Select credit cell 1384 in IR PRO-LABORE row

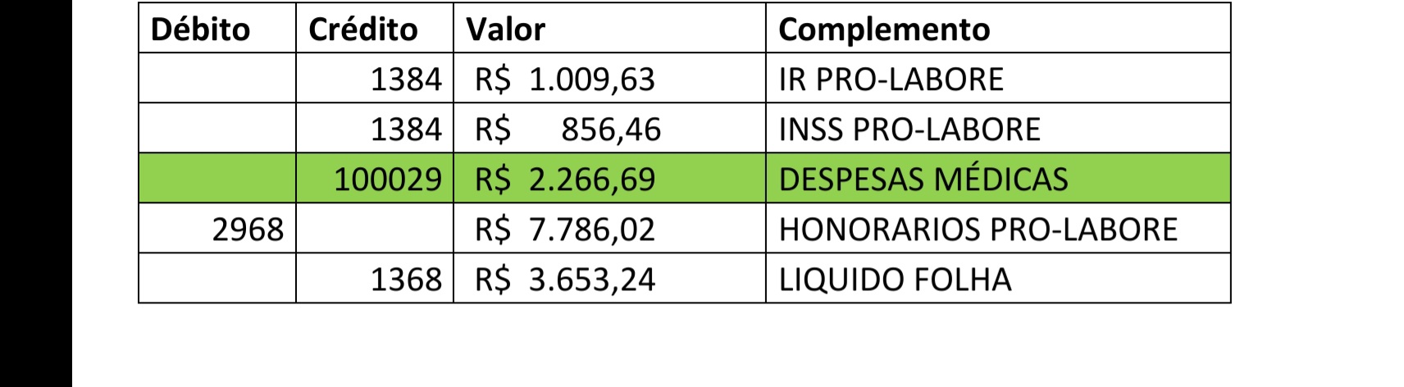[375, 79]
